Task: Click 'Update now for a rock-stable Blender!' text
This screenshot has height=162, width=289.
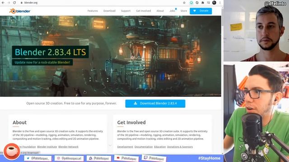Action: (42, 62)
